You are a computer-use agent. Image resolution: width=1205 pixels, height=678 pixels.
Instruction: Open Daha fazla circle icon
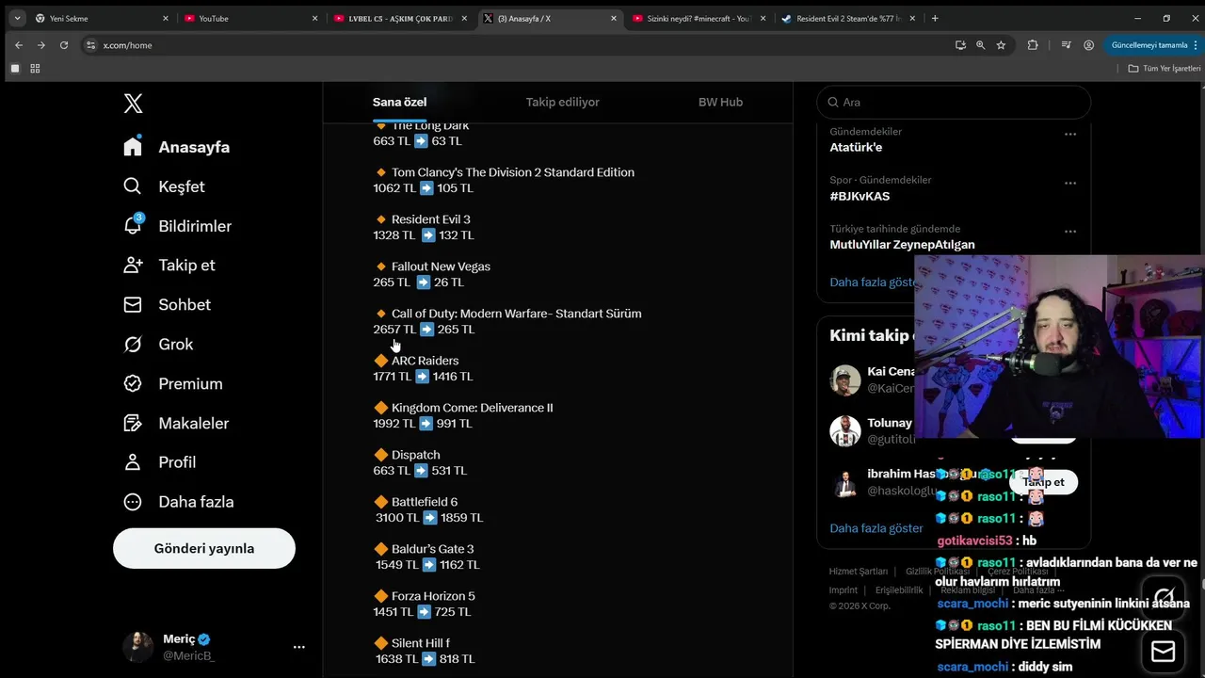click(133, 502)
